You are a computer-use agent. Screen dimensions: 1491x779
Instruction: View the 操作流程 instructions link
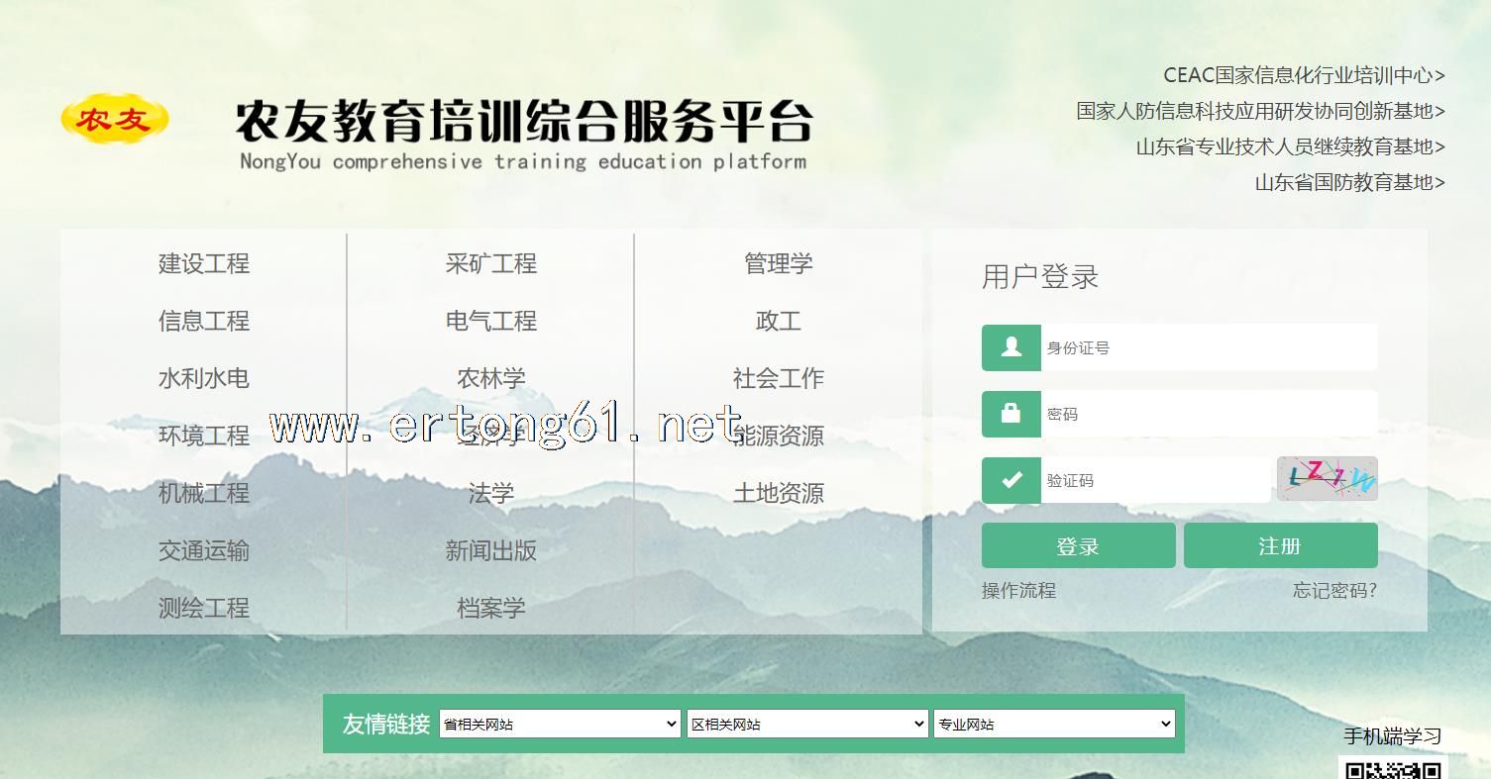point(1018,591)
